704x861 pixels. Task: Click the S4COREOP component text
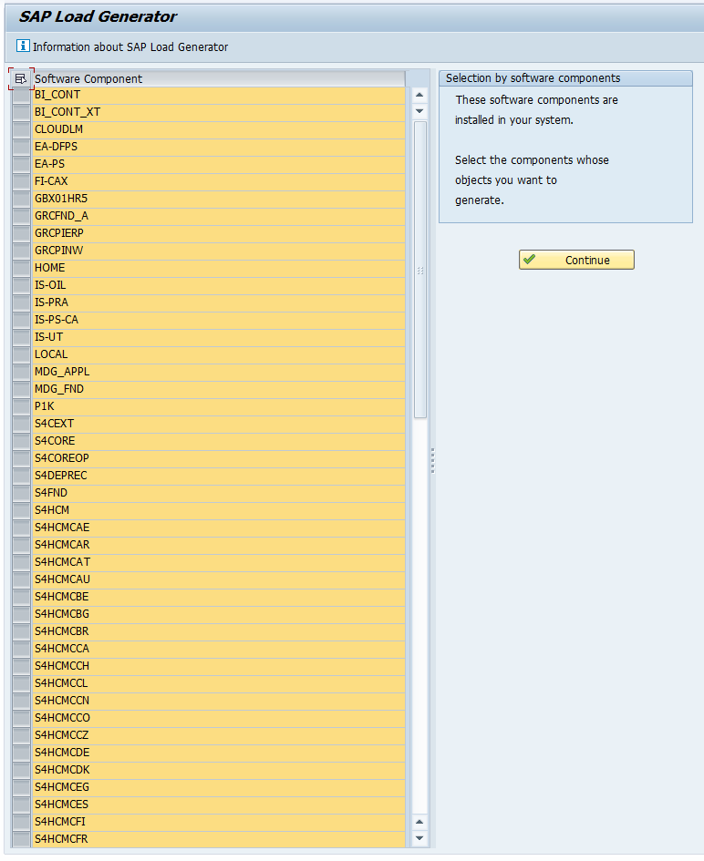tap(61, 458)
